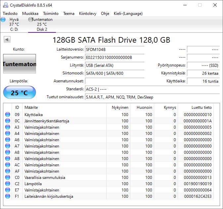
Task: Click the Tuntematon health status button
Action: tap(19, 64)
